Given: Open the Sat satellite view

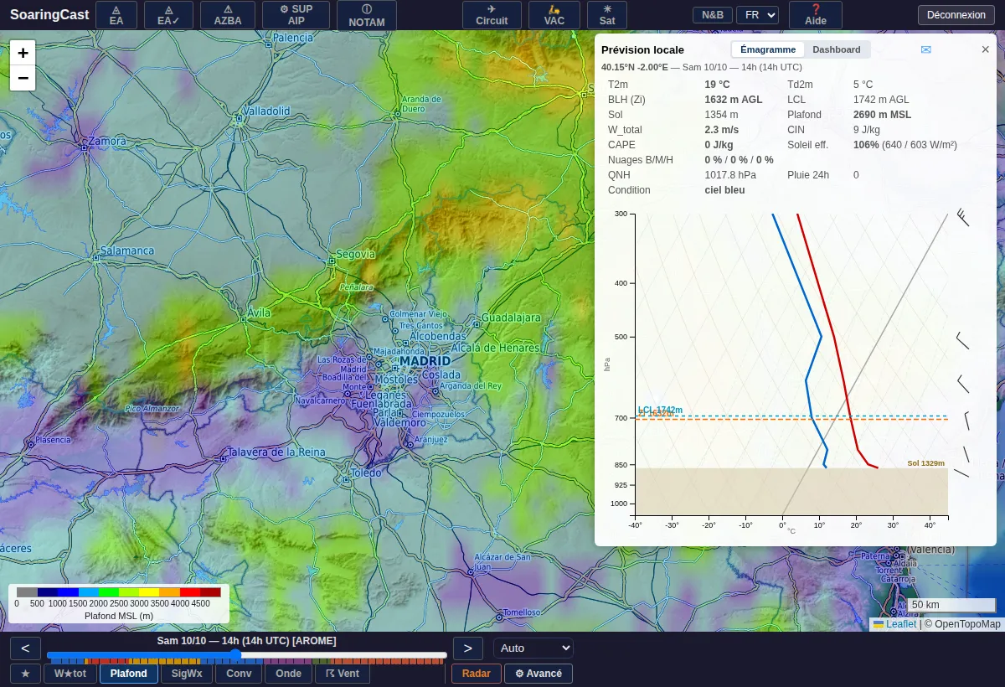Looking at the screenshot, I should pyautogui.click(x=608, y=15).
